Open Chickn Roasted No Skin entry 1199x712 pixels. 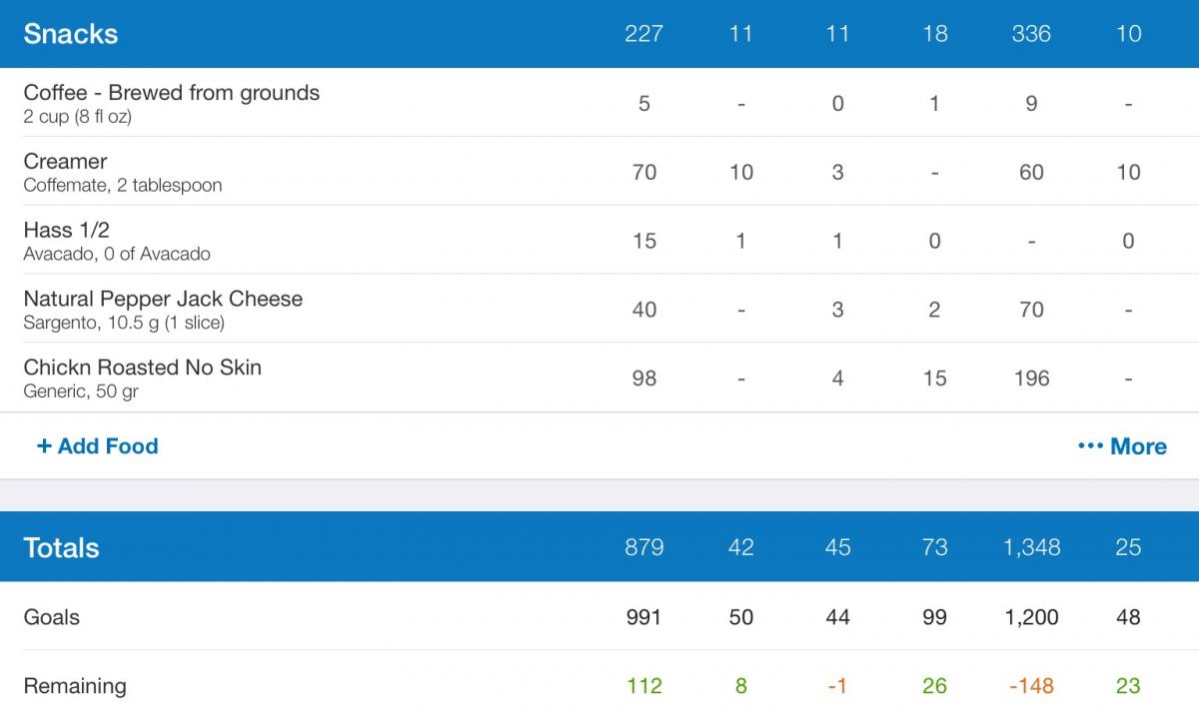point(599,378)
